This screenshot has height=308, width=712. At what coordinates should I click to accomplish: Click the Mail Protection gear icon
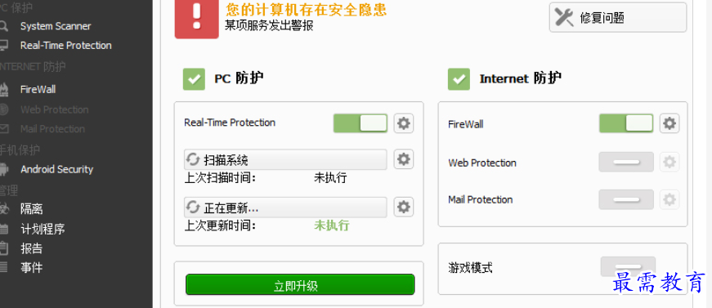[x=669, y=199]
